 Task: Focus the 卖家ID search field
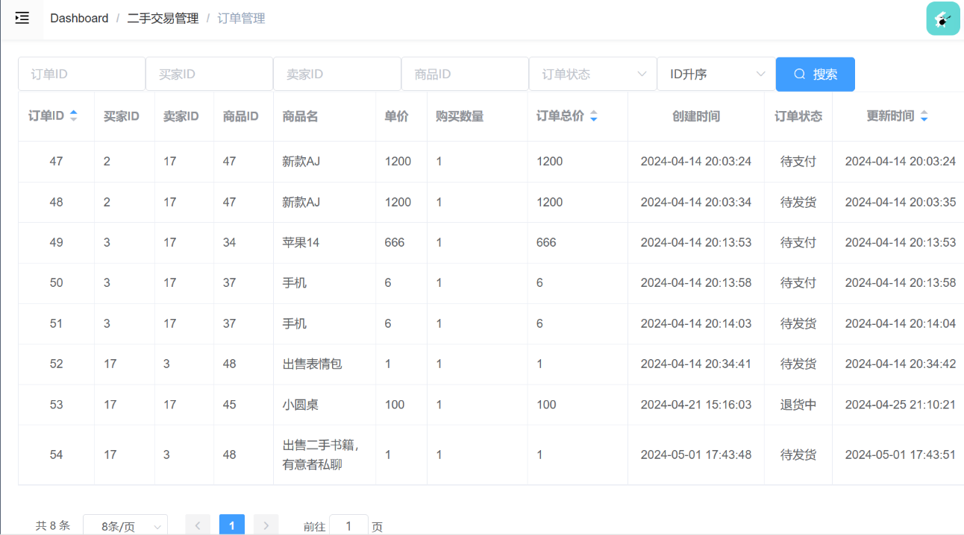click(x=337, y=74)
